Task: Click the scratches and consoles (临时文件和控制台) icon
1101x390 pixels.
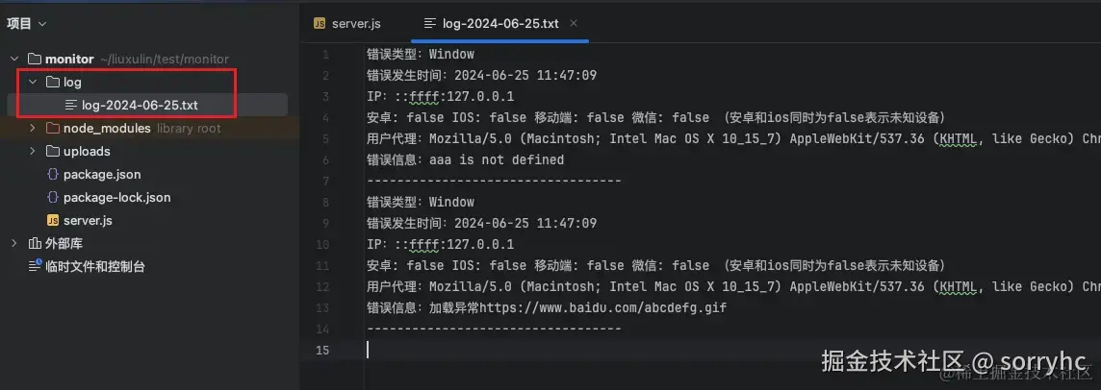Action: point(36,267)
